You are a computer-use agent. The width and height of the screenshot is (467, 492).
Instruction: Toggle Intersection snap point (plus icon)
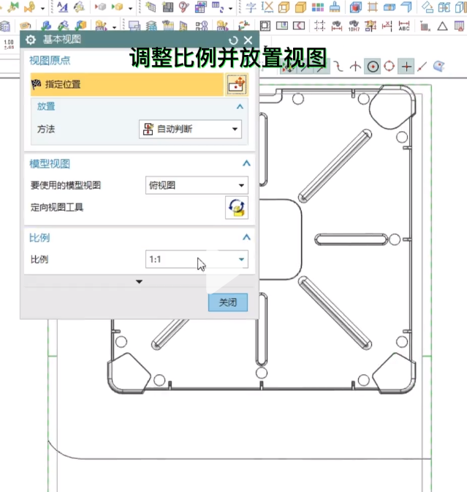pos(406,67)
